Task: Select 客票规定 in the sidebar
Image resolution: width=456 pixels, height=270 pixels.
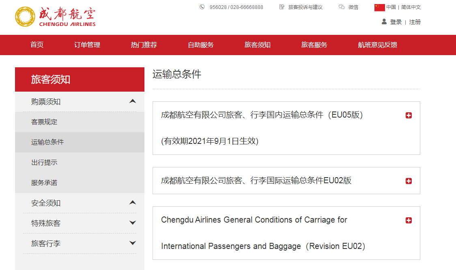Action: (x=44, y=122)
